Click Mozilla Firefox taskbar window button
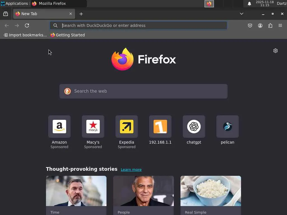 [x=59, y=3]
